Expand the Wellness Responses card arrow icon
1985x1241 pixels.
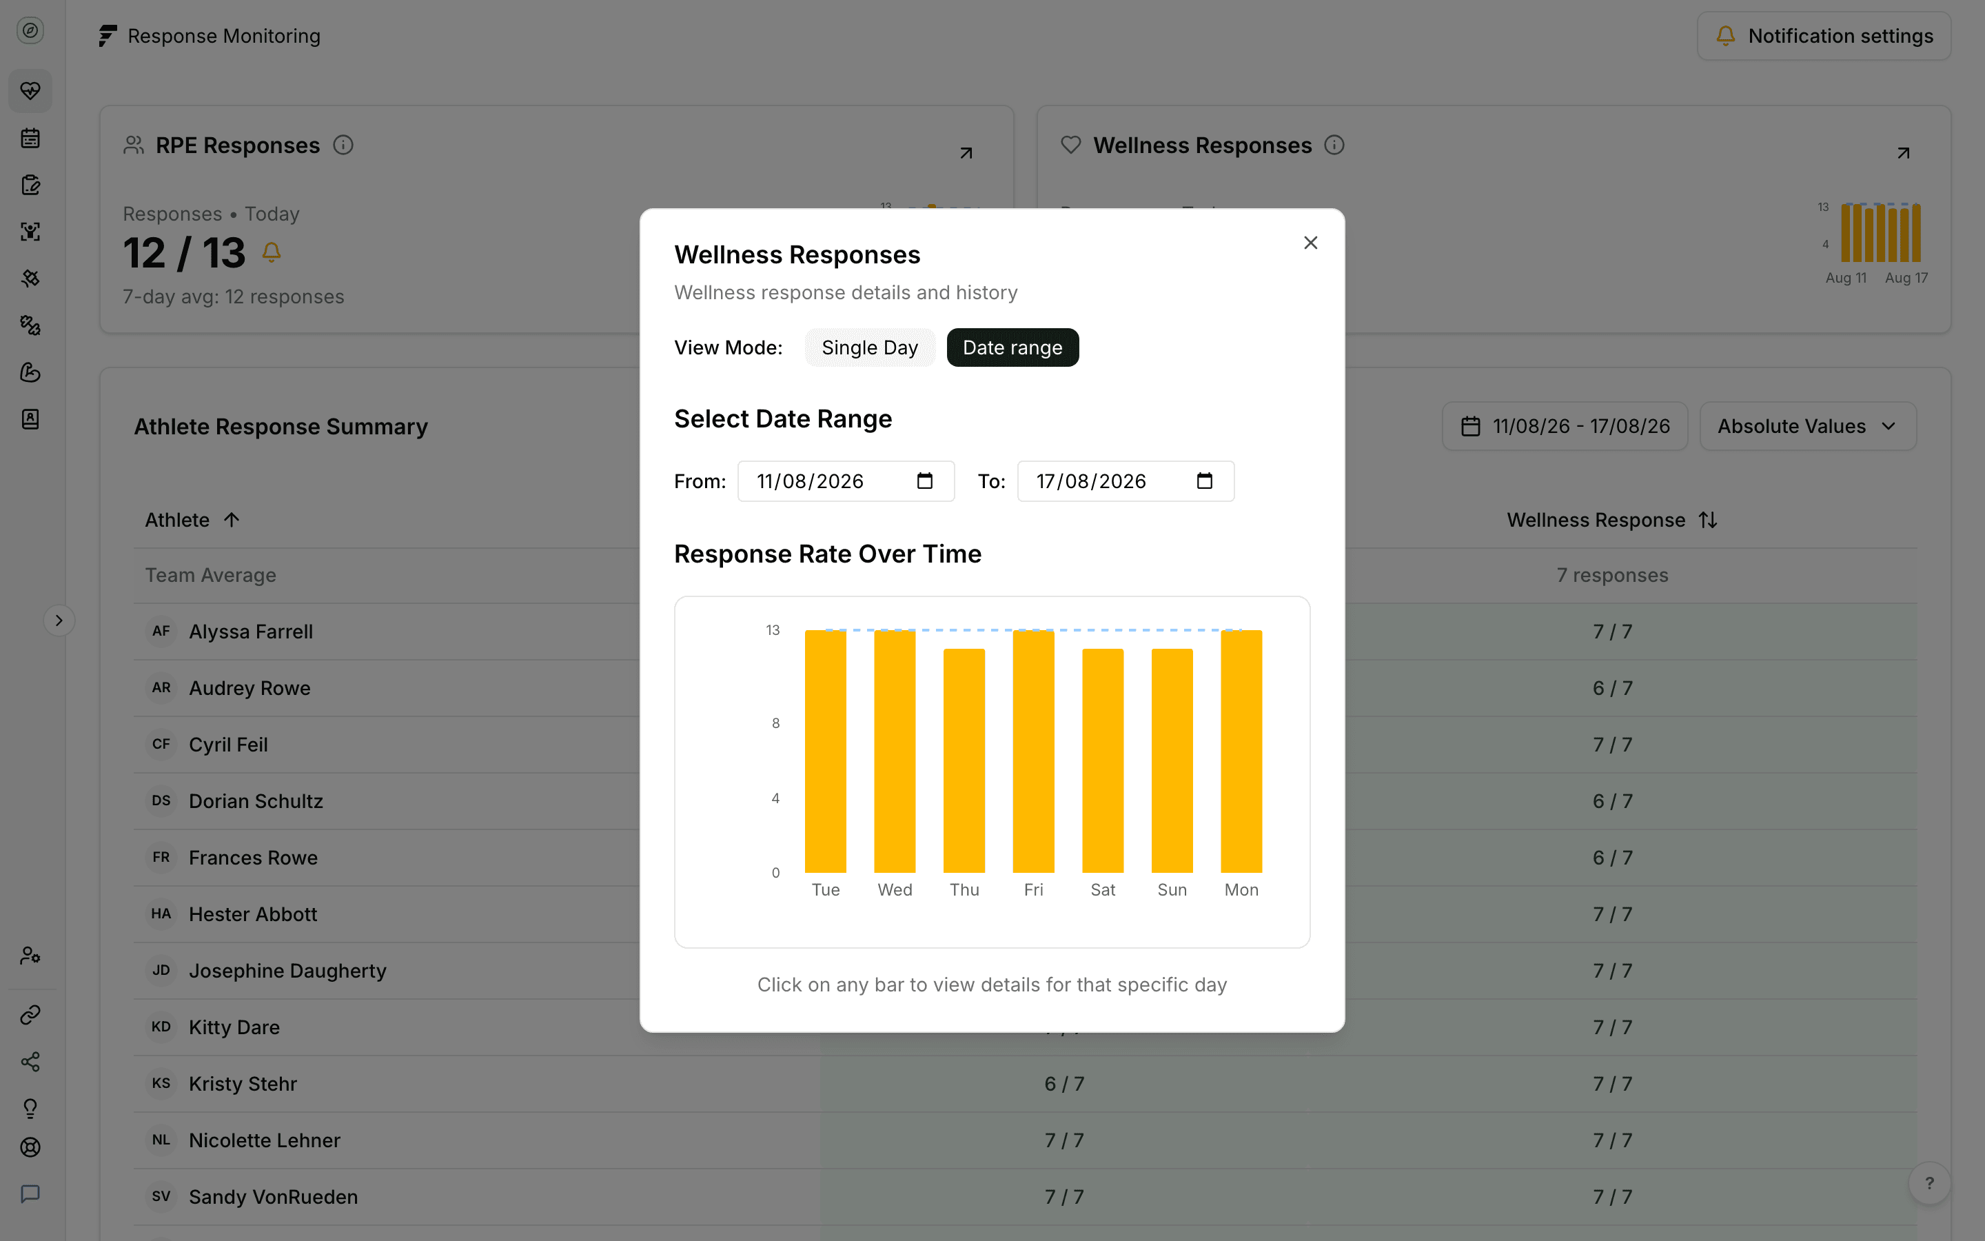(1903, 154)
